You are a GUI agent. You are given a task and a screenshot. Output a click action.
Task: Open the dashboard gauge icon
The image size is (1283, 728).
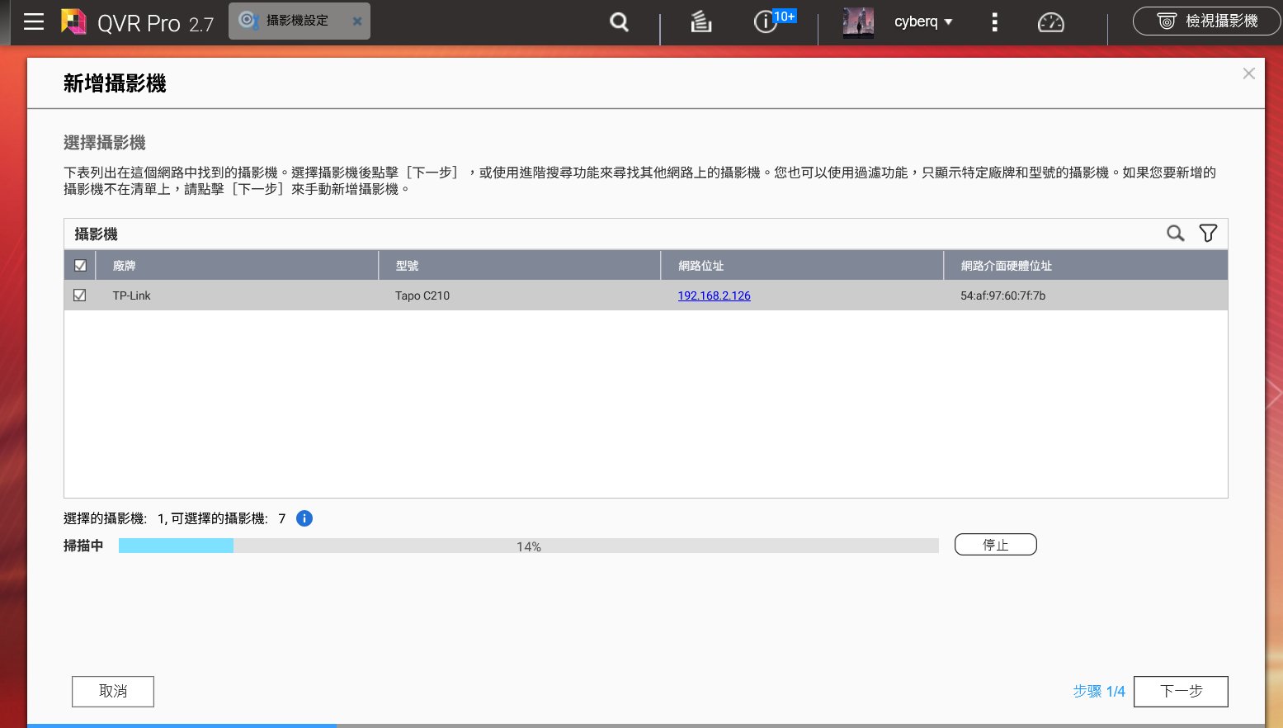pyautogui.click(x=1050, y=22)
